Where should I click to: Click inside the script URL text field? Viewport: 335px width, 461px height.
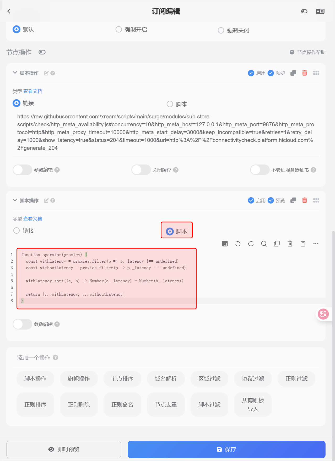pos(166,132)
